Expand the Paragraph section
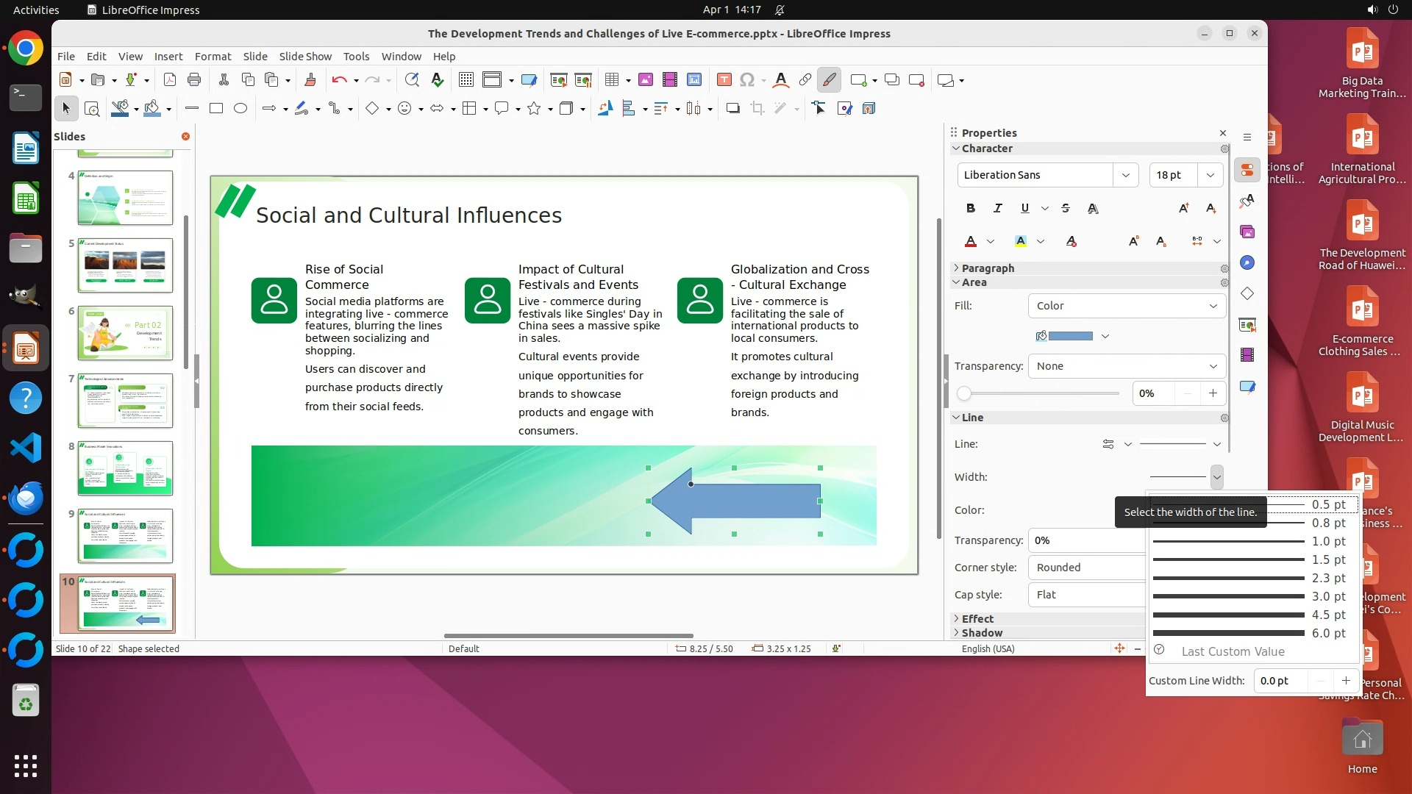 (987, 268)
